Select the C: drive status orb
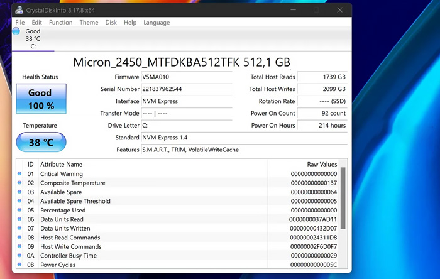 (x=16, y=31)
